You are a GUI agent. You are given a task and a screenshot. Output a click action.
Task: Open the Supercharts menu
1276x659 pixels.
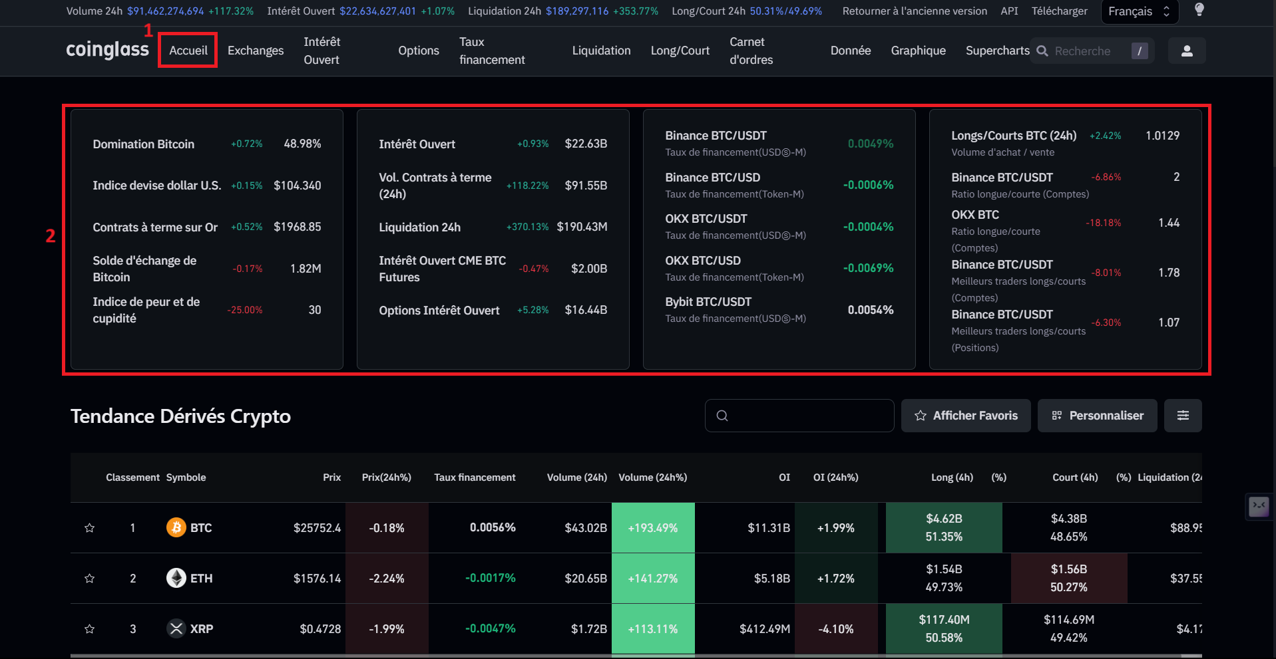click(x=997, y=51)
